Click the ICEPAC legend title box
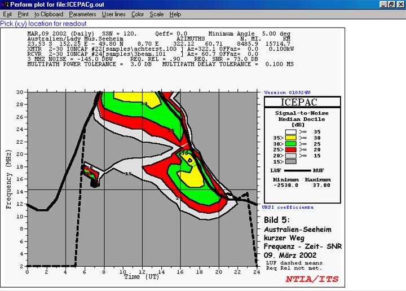The width and height of the screenshot is (406, 291). coord(302,102)
